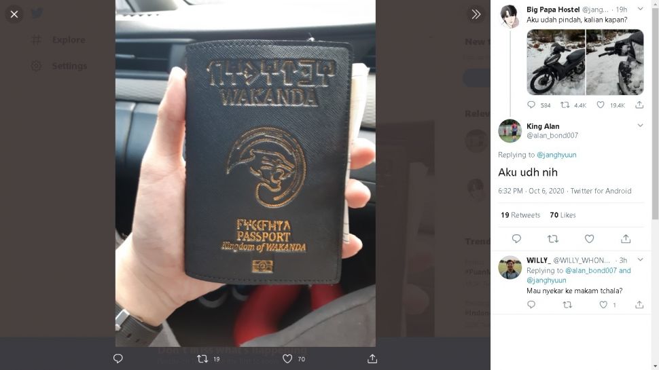The image size is (659, 370).
Task: Close the photo viewer with the X
Action: coord(14,14)
